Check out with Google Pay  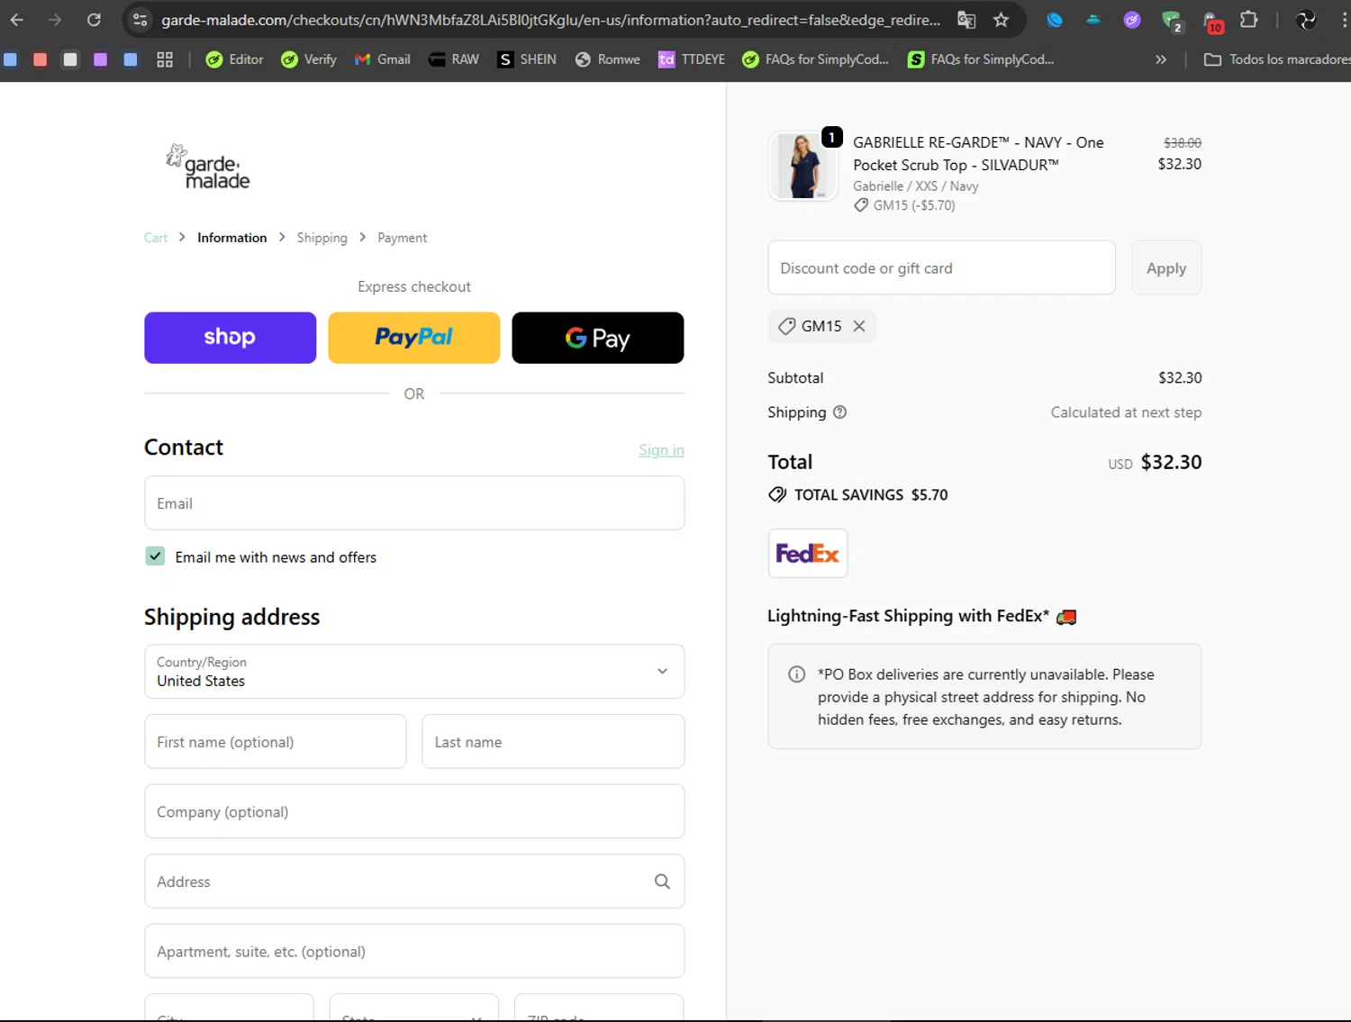598,338
